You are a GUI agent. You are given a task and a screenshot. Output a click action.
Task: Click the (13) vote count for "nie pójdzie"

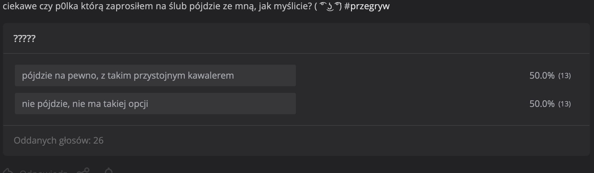pos(564,104)
